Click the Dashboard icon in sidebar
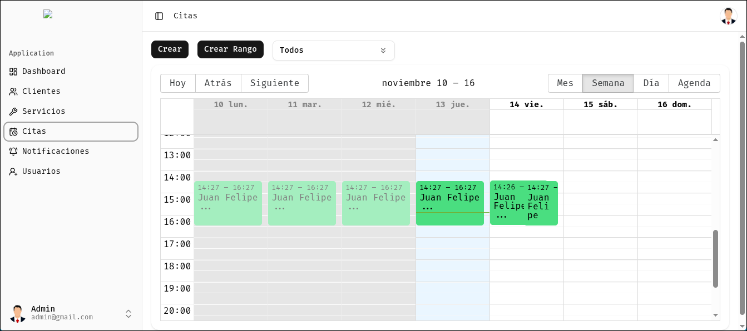Image resolution: width=747 pixels, height=331 pixels. [x=13, y=72]
